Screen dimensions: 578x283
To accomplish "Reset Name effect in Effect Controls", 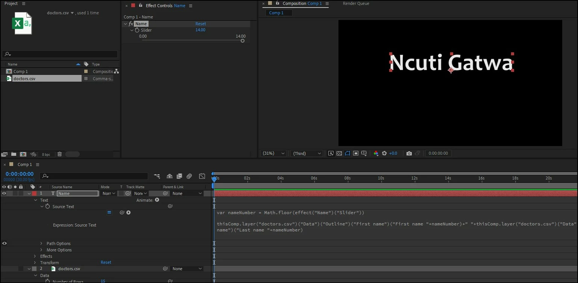I will click(200, 24).
